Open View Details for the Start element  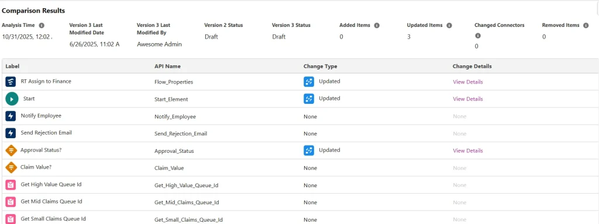pos(467,99)
